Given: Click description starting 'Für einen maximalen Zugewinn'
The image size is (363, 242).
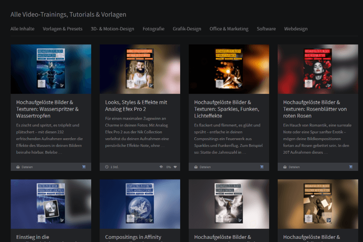Looking at the screenshot, I should click(x=137, y=132).
